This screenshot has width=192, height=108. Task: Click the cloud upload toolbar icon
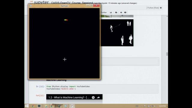pyautogui.click(x=116, y=13)
